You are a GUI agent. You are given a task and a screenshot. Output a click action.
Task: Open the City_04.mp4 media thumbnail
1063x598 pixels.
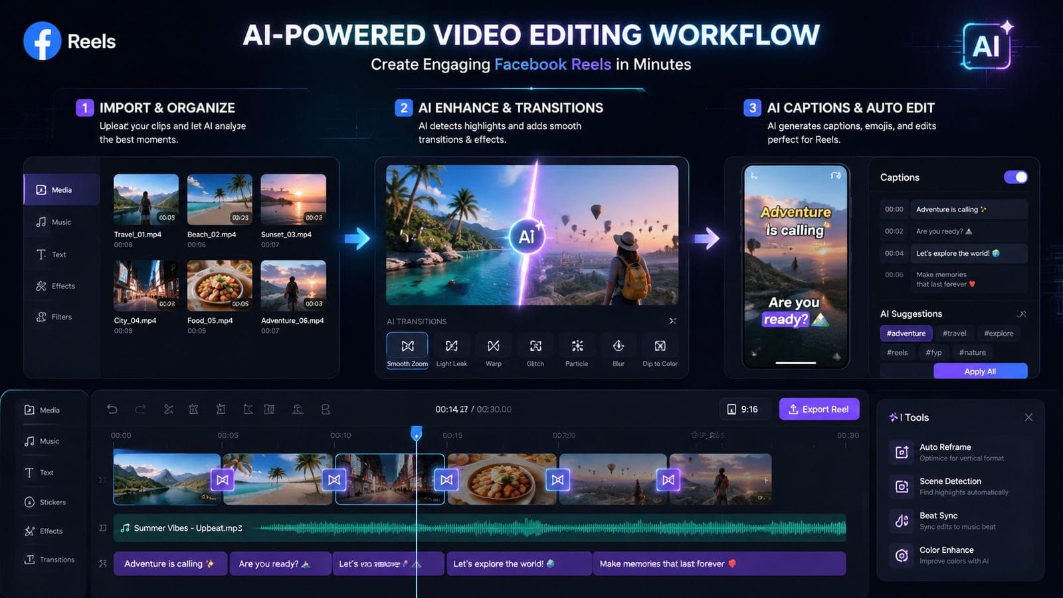(146, 286)
